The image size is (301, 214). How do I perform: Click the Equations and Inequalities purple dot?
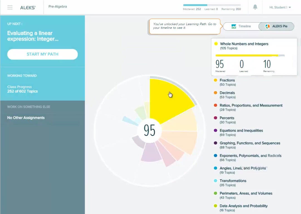point(216,130)
